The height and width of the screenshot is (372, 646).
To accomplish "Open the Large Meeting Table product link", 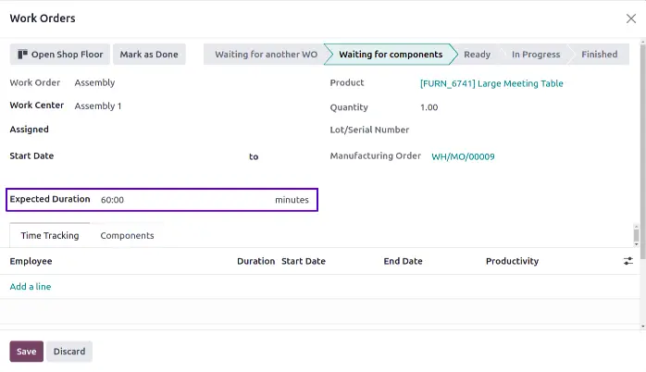I will pyautogui.click(x=491, y=83).
